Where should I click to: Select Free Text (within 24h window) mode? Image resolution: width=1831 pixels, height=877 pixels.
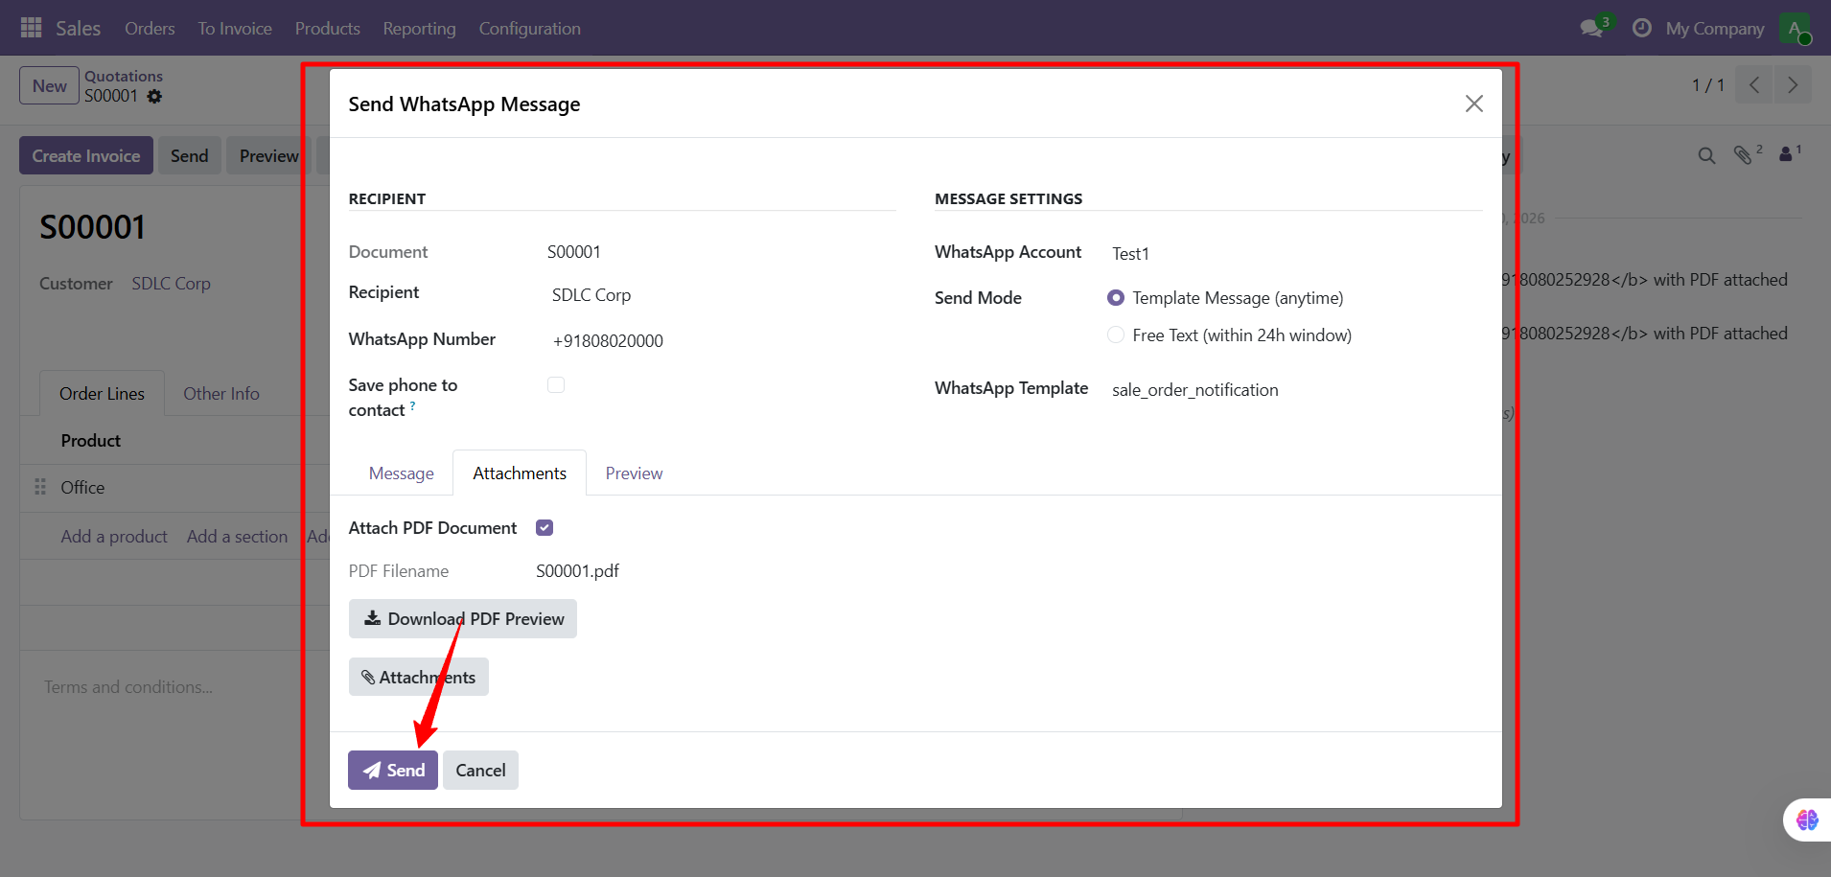point(1116,335)
